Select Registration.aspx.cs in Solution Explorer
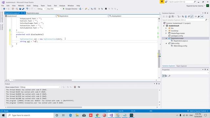 coord(181,41)
